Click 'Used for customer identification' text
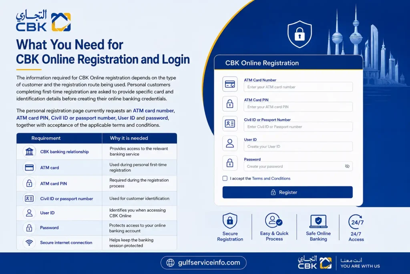This screenshot has width=410, height=274. (x=139, y=199)
